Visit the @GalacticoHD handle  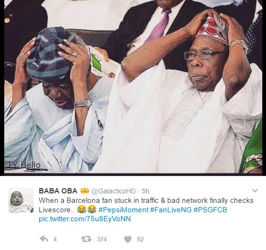[113, 191]
